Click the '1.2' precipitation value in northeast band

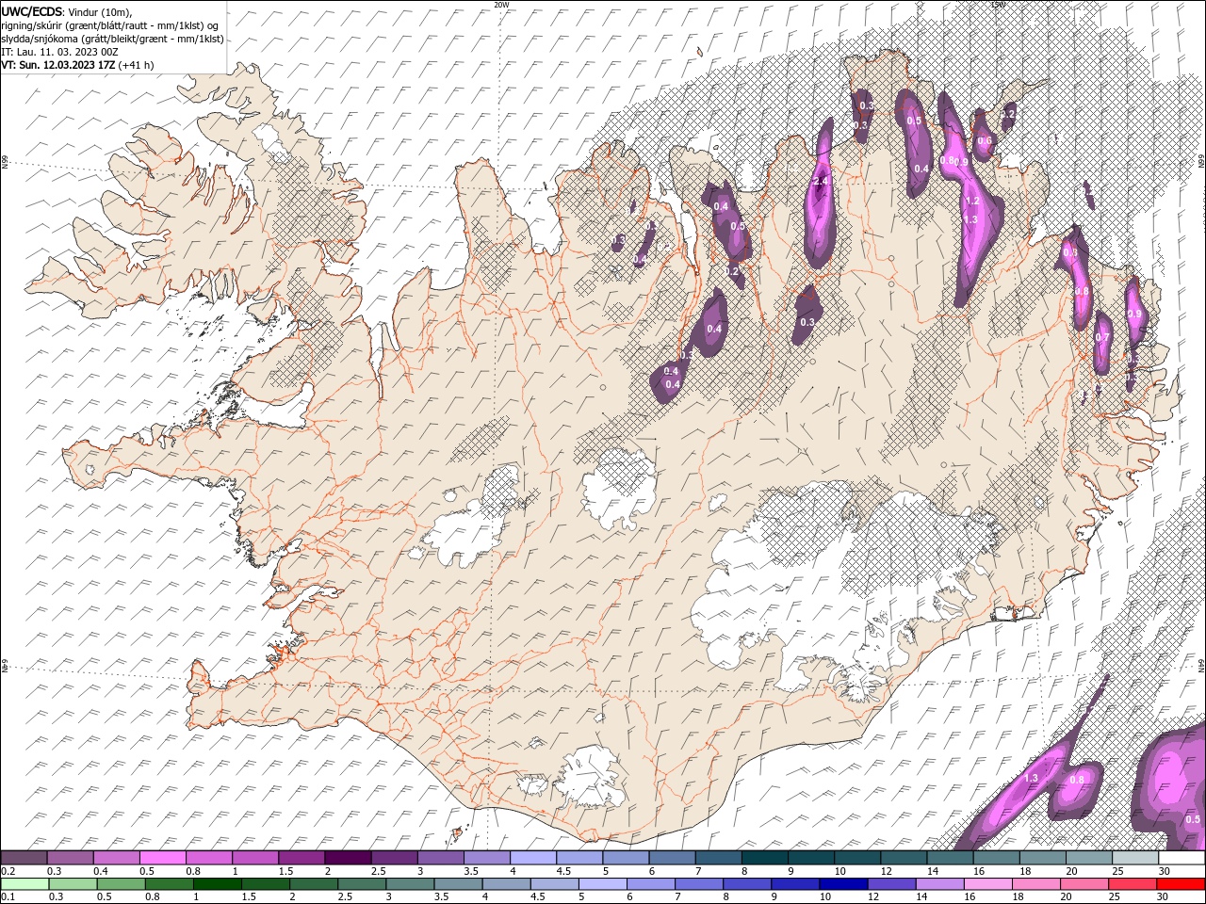click(972, 201)
